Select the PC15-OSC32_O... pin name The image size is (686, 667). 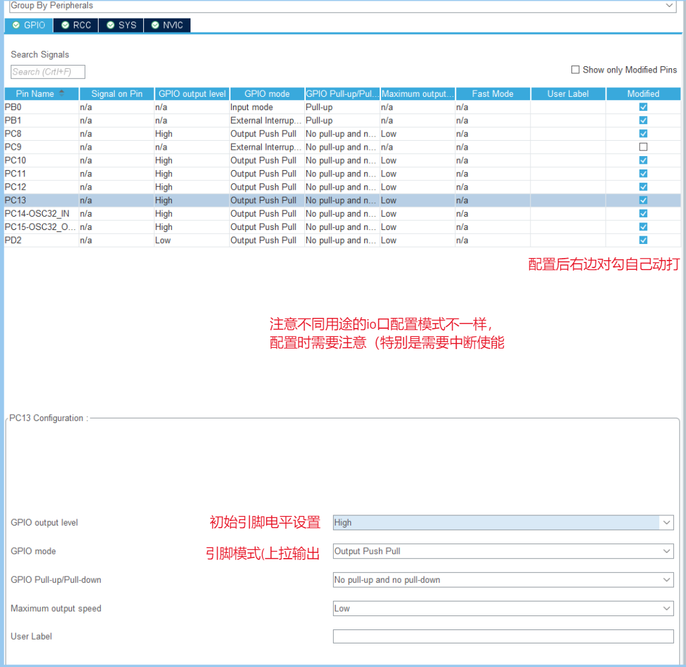point(40,227)
